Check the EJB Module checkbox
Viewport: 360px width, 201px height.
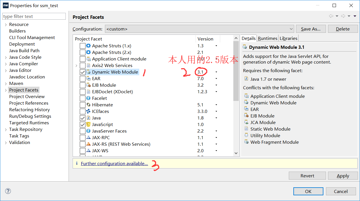pyautogui.click(x=82, y=85)
